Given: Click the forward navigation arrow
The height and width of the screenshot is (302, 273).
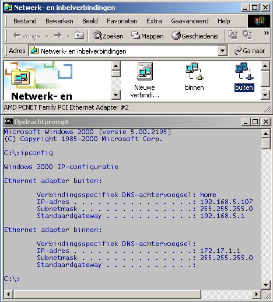Looking at the screenshot, I should click(x=58, y=36).
